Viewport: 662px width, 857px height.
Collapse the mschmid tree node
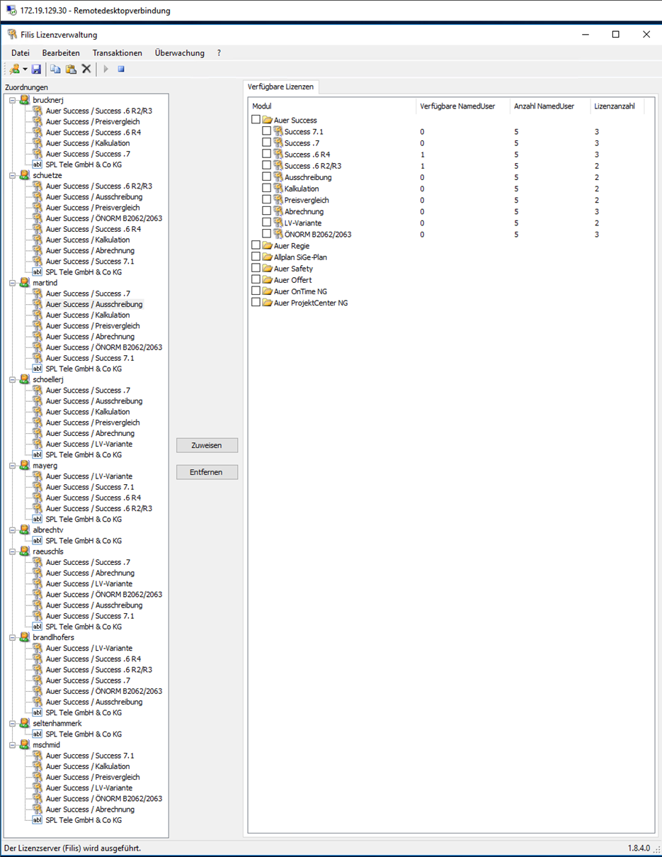pos(13,745)
